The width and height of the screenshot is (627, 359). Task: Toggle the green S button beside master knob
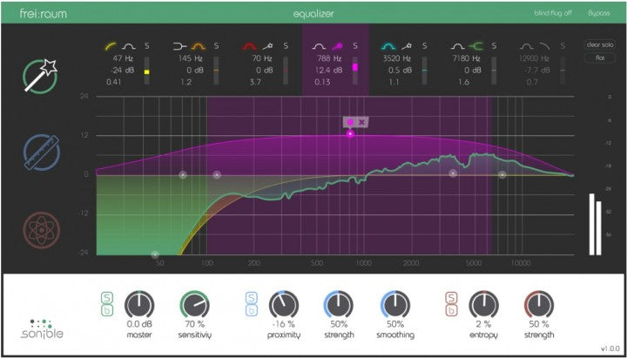(106, 296)
